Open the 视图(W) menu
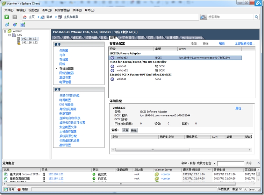Screen dimensions: 264x195 pyautogui.click(x=34, y=10)
